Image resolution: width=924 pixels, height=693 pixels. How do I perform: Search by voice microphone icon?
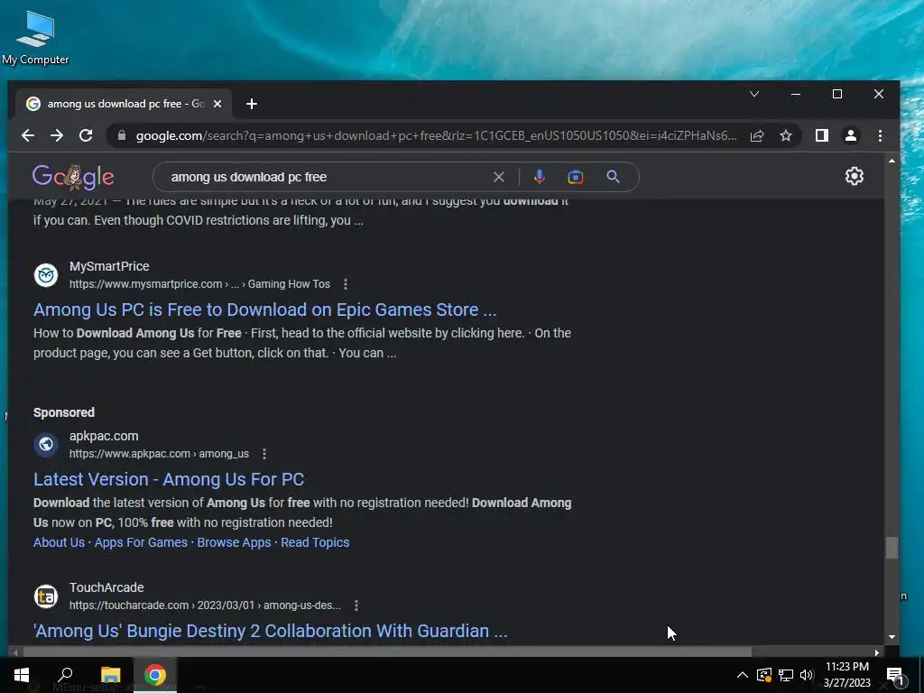tap(540, 177)
